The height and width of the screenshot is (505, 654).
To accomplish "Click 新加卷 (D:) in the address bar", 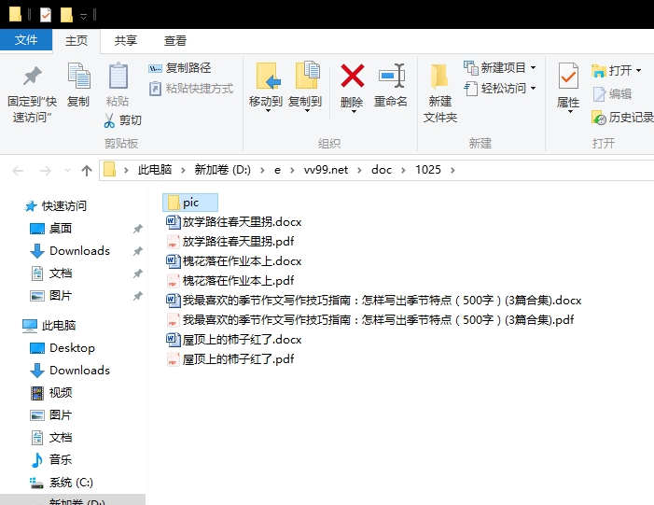I will click(x=223, y=170).
